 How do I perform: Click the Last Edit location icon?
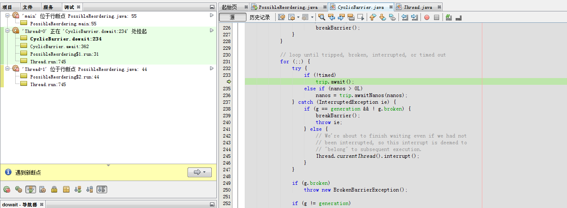282,17
